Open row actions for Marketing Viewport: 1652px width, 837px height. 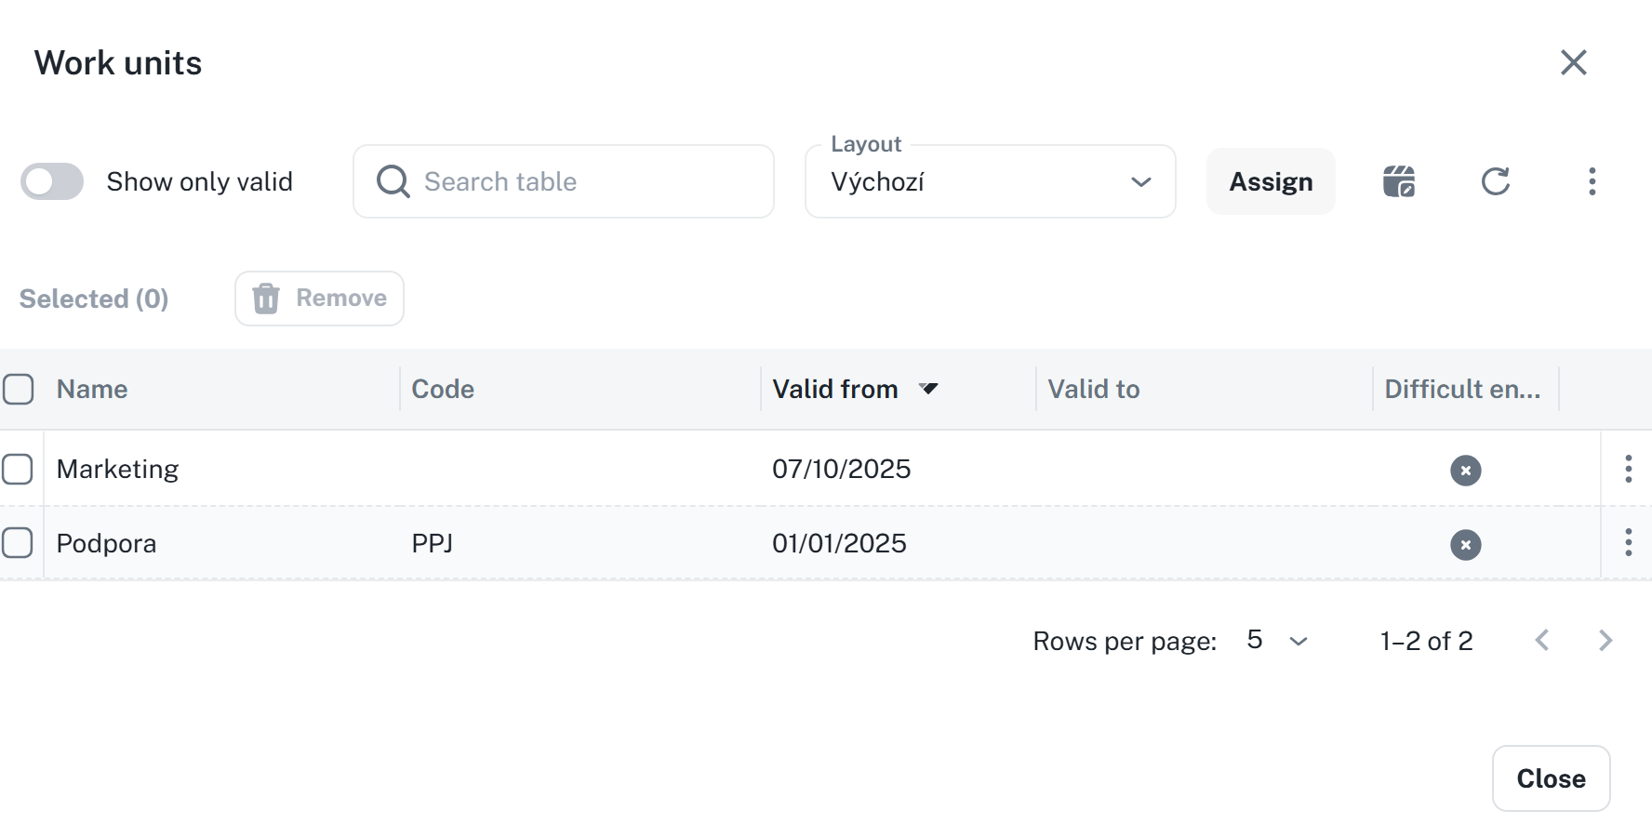tap(1628, 469)
